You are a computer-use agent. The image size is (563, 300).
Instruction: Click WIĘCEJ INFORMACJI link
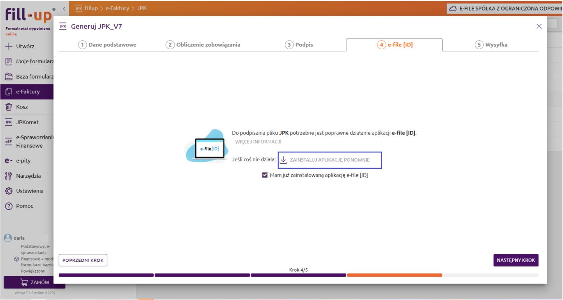pyautogui.click(x=258, y=142)
